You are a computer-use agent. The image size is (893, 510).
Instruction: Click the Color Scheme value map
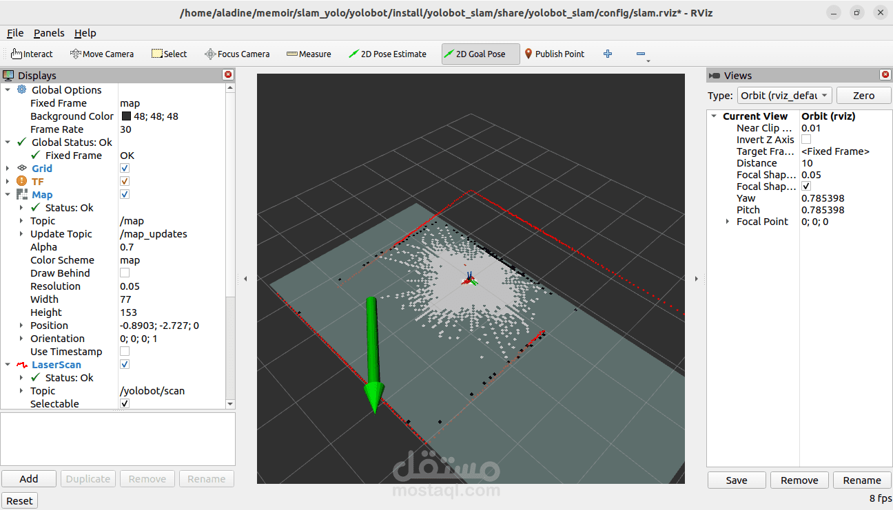tap(130, 260)
